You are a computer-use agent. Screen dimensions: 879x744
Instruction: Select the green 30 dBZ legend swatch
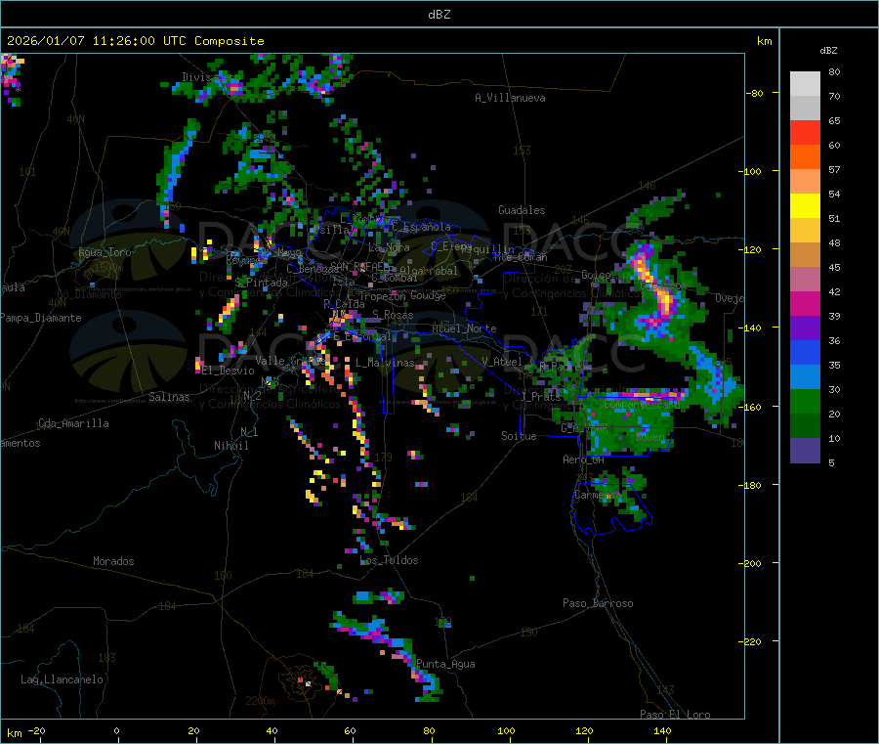[805, 401]
